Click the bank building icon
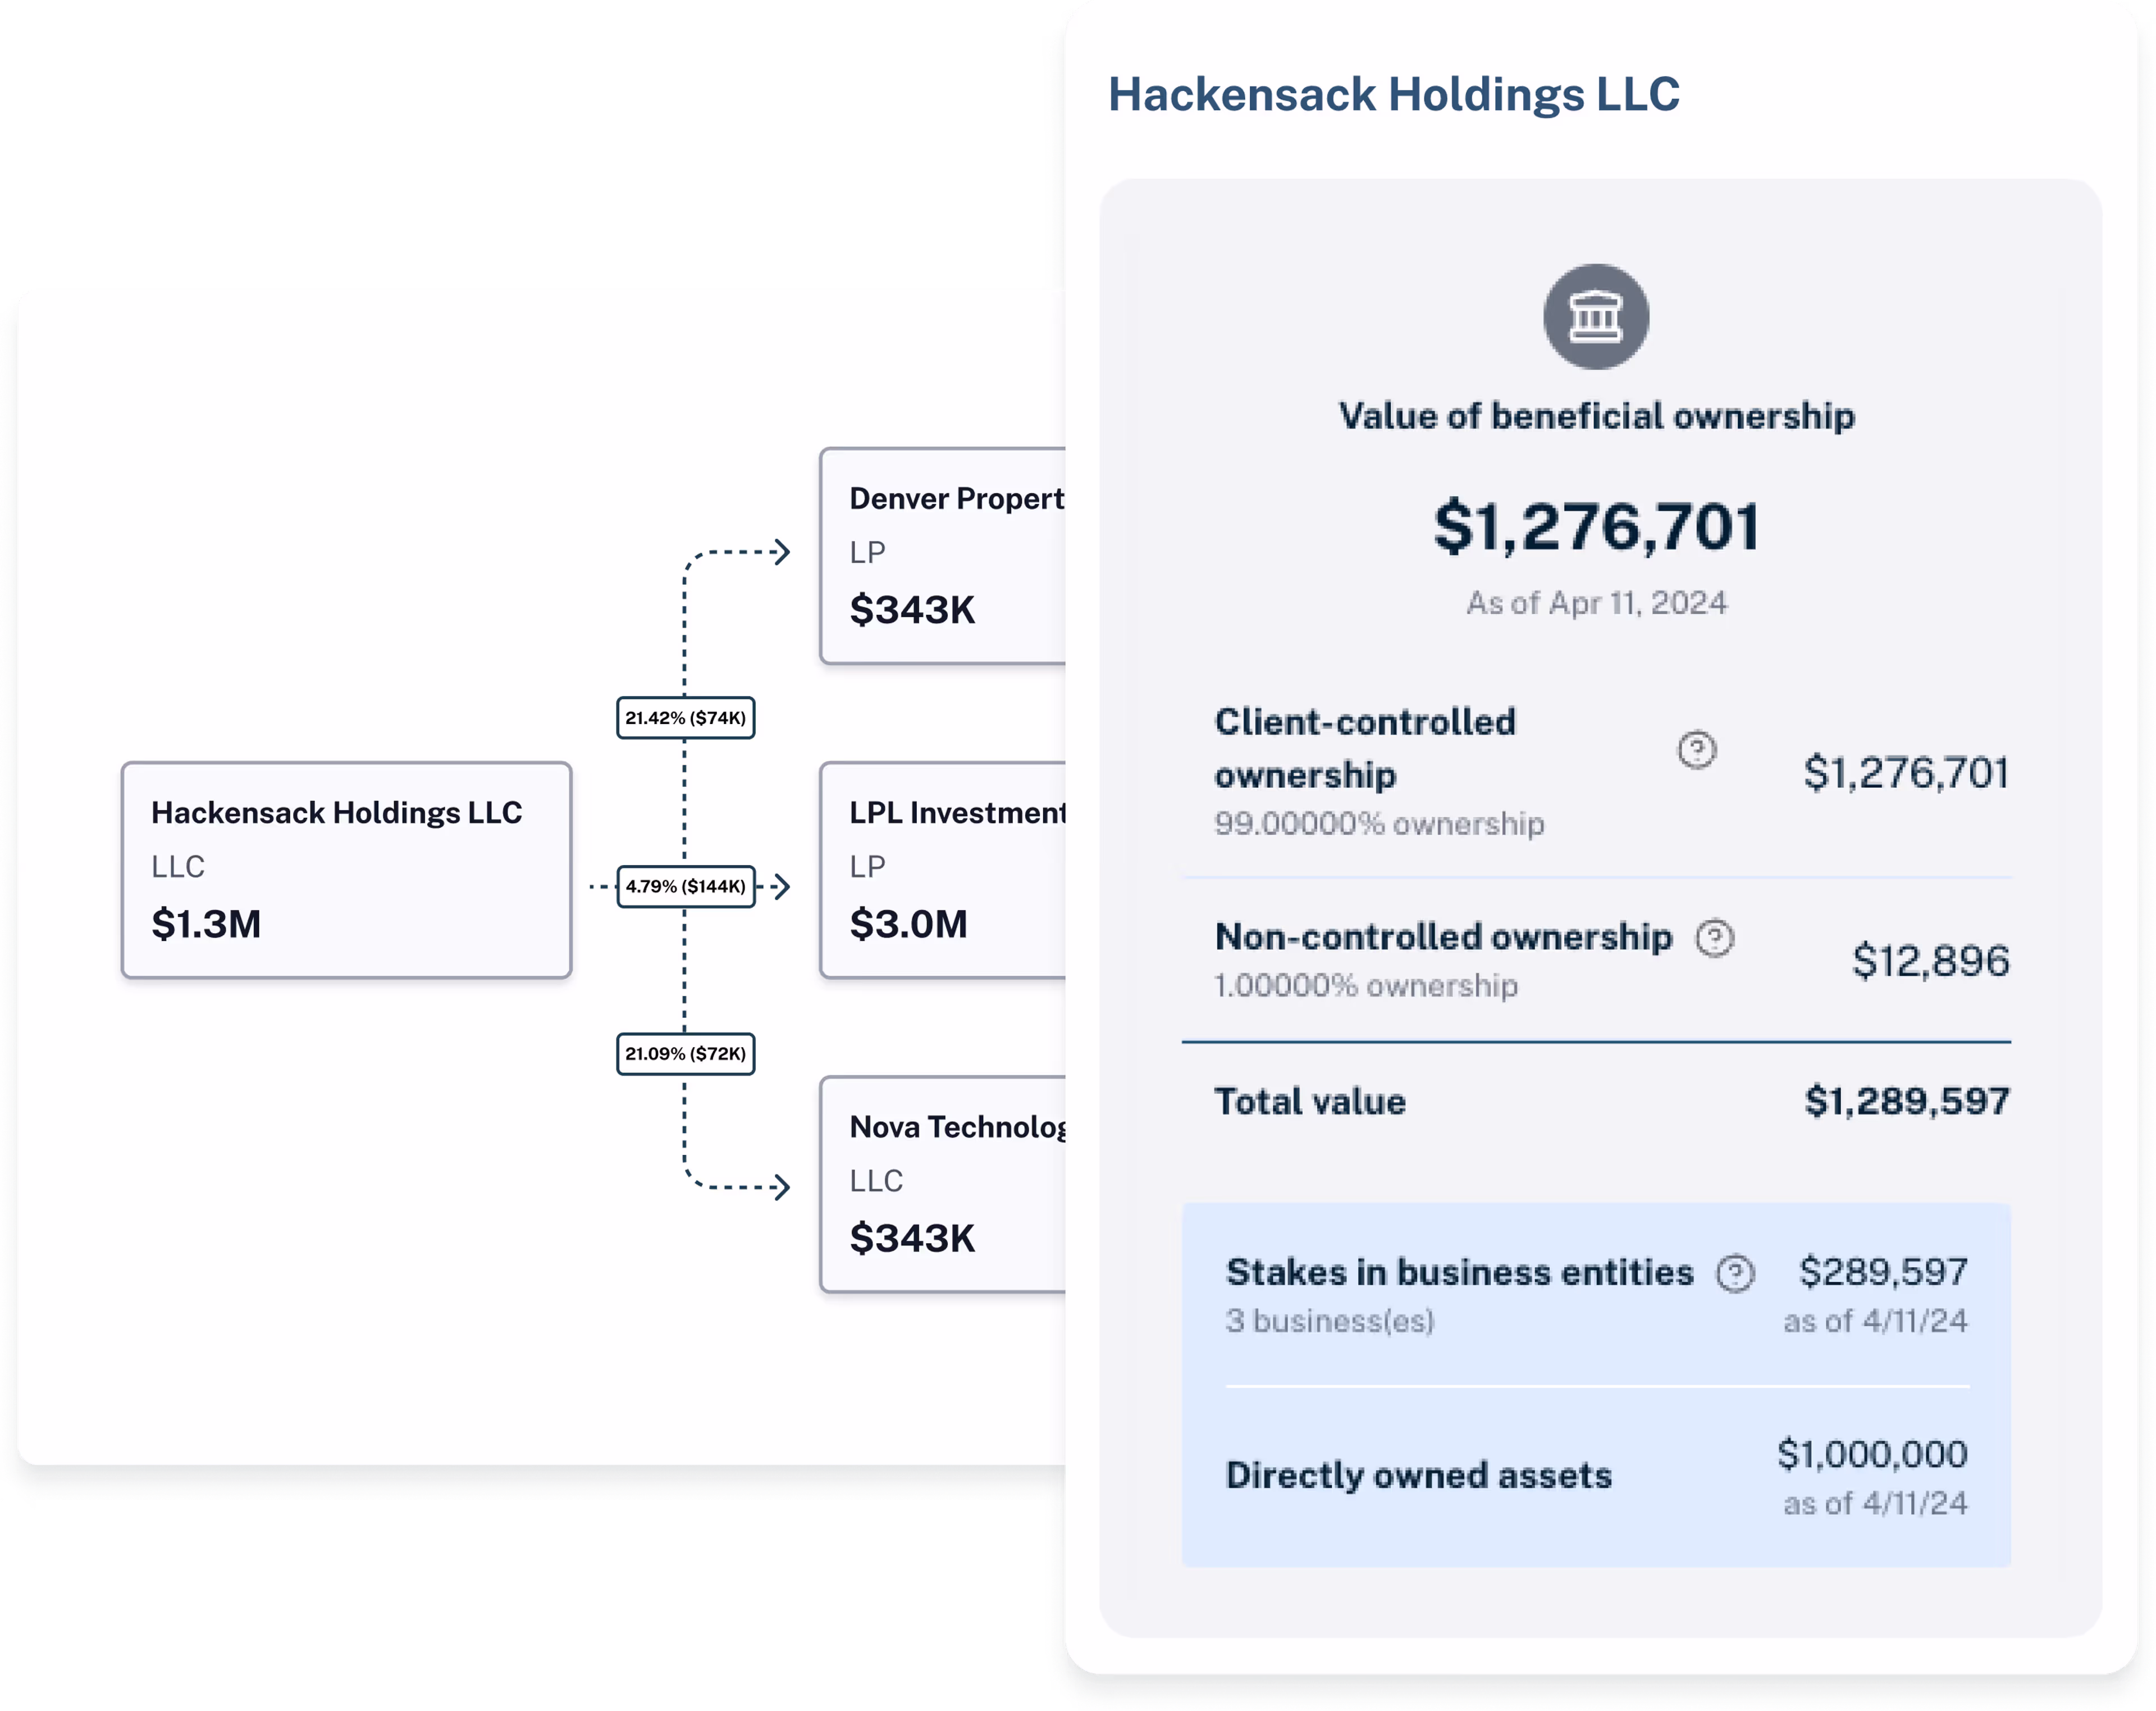2156x1711 pixels. (x=1596, y=317)
